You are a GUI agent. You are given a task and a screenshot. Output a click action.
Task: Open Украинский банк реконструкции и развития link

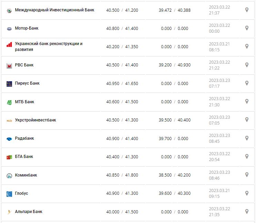(49, 46)
